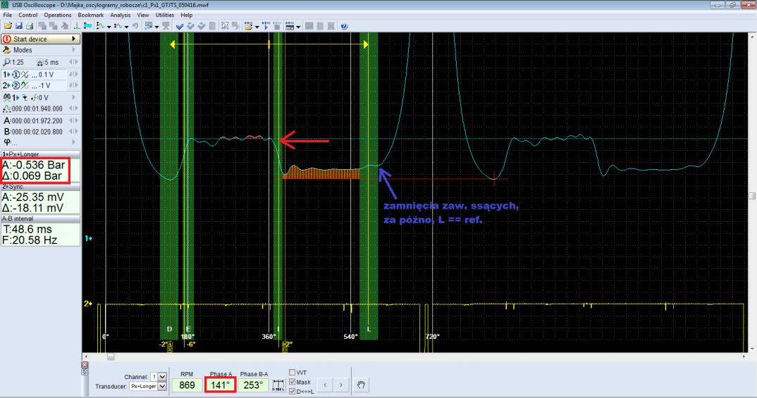Click the horizontal scrollbar thumb under the graph
This screenshot has width=757, height=398.
(111, 357)
